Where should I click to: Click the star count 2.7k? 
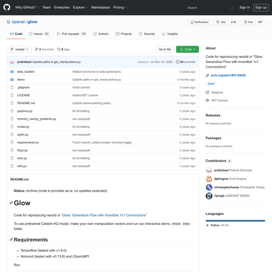[x=233, y=22]
